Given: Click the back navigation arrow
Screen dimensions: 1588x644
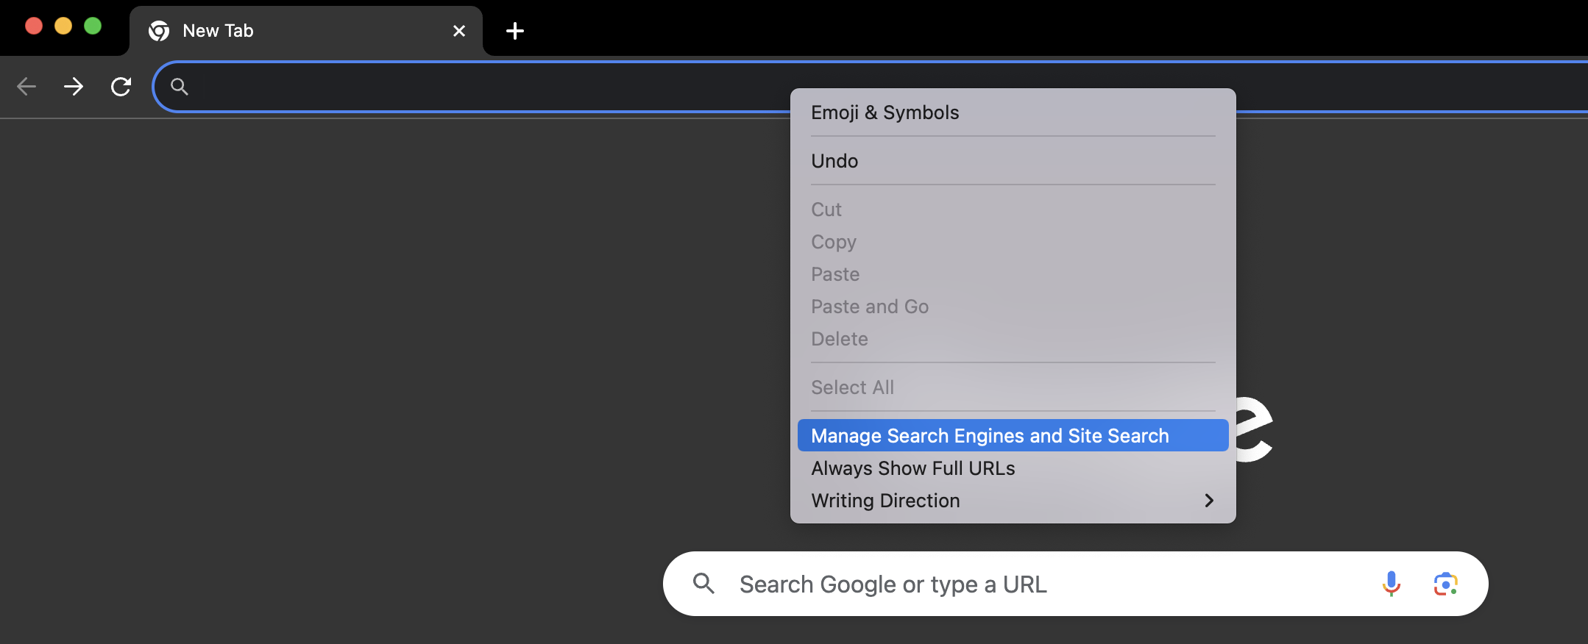Looking at the screenshot, I should coord(26,87).
